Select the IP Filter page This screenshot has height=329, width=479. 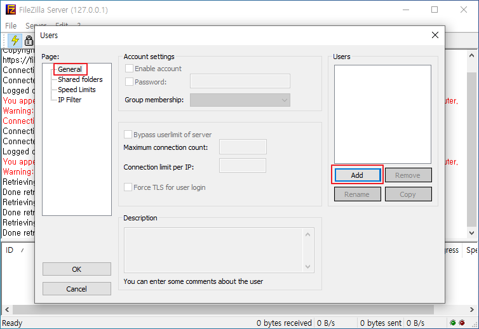point(70,100)
